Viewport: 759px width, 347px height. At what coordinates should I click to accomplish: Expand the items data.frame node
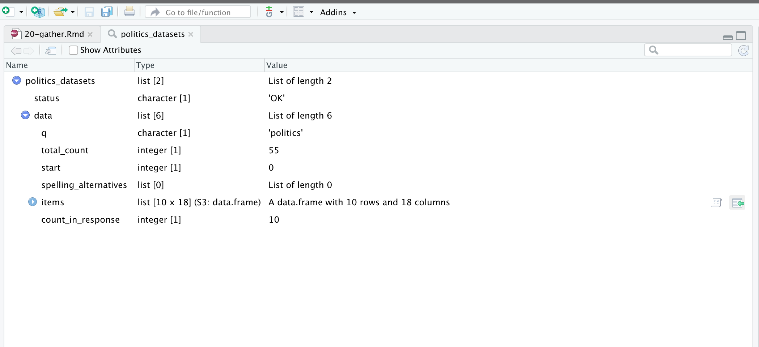point(33,202)
